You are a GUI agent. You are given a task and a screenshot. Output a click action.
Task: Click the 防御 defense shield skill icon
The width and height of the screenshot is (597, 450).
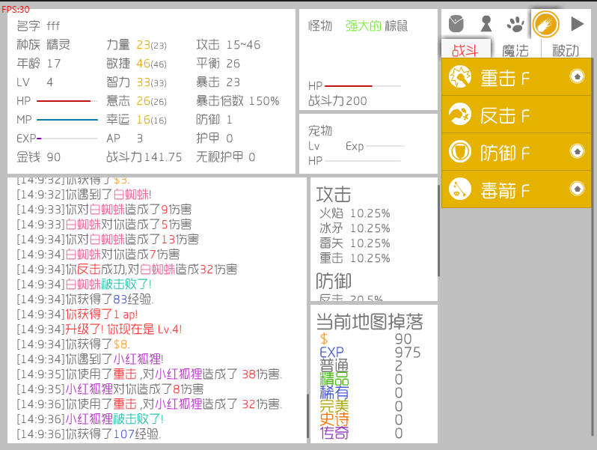(459, 152)
